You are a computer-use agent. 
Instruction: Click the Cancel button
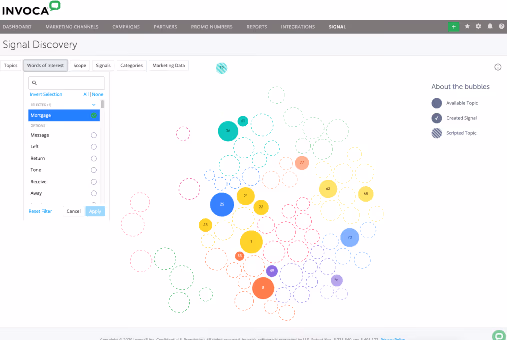(73, 211)
